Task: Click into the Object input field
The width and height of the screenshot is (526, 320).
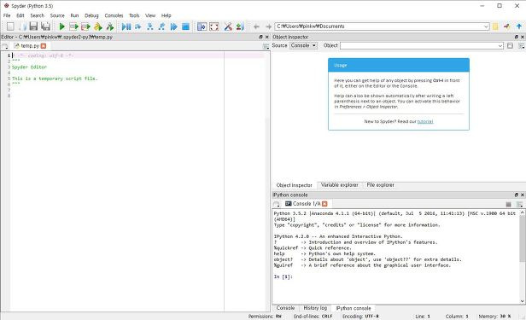Action: click(418, 45)
